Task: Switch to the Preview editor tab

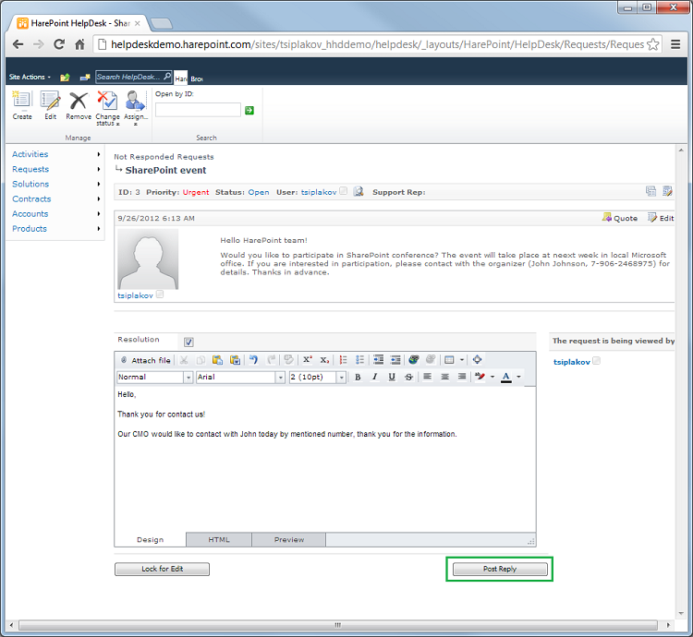Action: coord(289,539)
